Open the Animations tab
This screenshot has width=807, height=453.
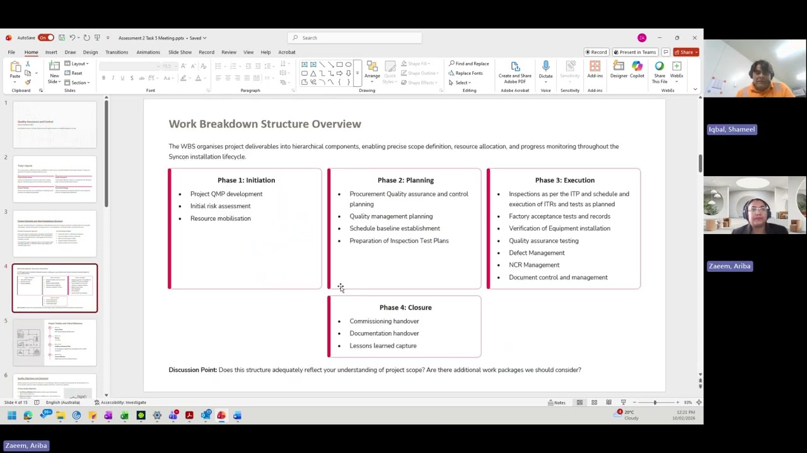[148, 52]
